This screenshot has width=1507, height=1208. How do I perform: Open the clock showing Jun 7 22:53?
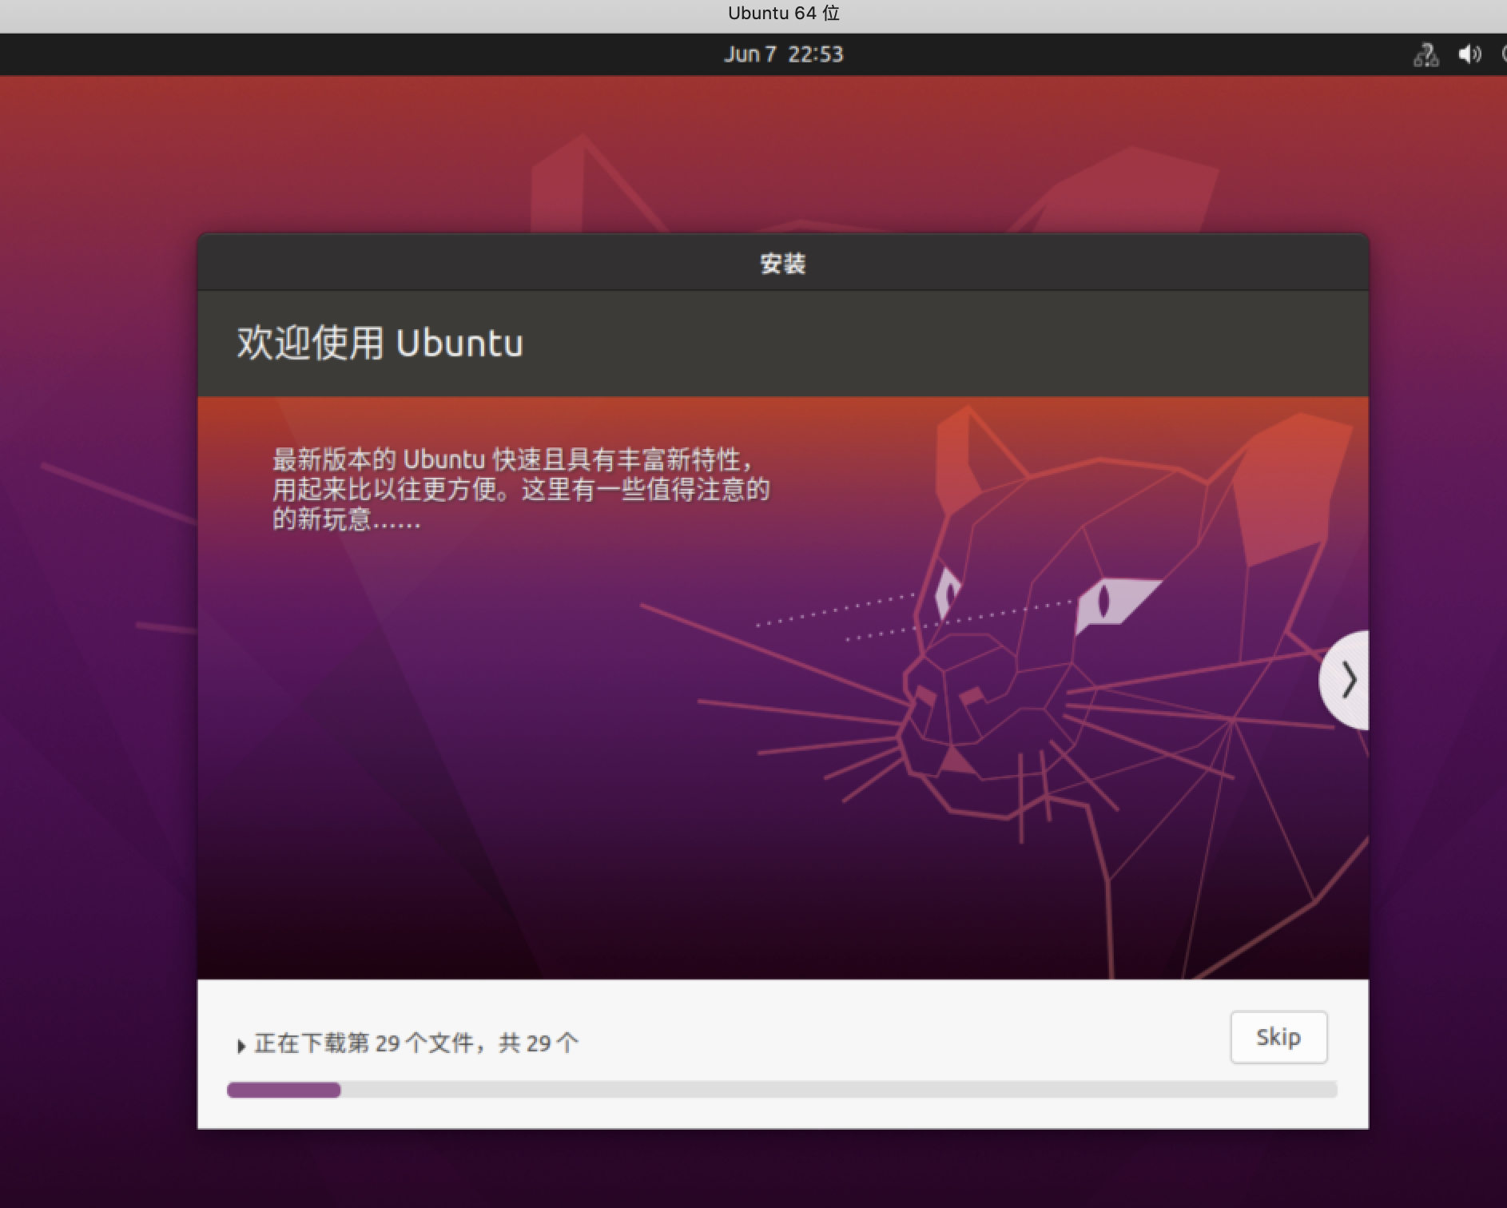click(783, 54)
